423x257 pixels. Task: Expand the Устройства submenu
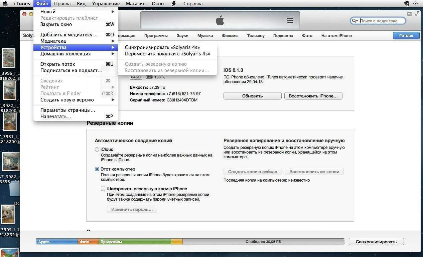coord(76,47)
